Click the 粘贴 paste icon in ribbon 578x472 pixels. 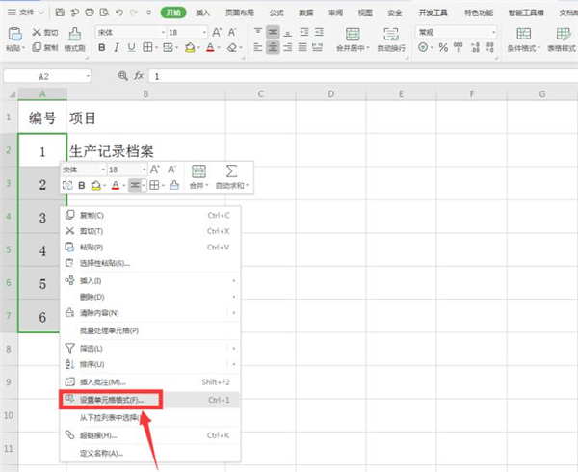14,37
